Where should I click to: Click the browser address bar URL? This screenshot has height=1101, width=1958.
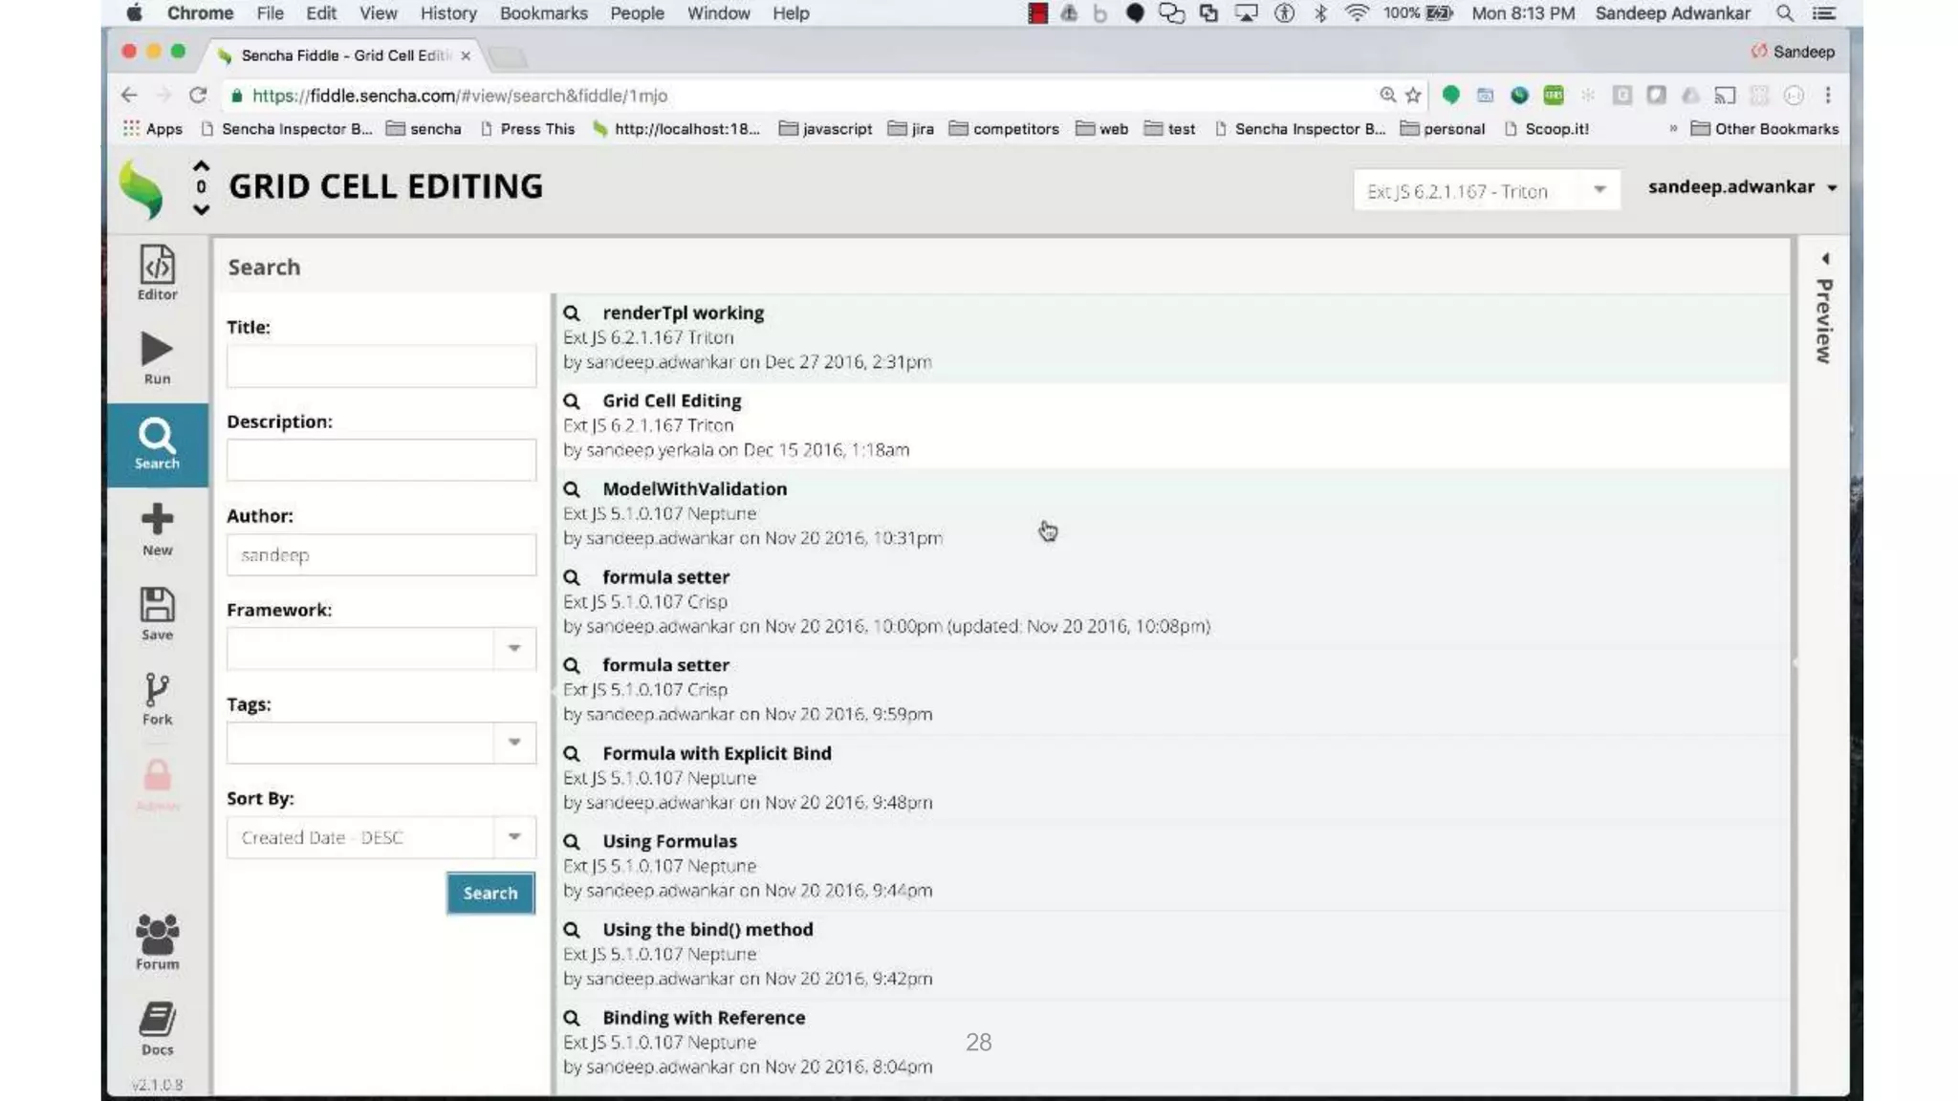tap(460, 96)
